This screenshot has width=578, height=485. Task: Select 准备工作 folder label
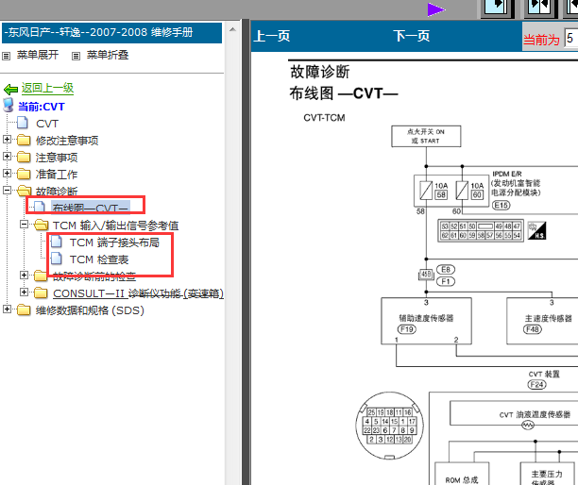(x=57, y=175)
